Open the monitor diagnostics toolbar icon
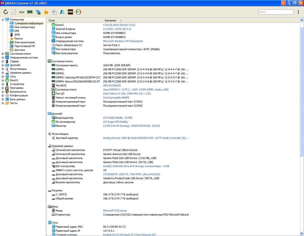Image resolution: width=304 pixels, height=236 pixels. tap(38, 12)
